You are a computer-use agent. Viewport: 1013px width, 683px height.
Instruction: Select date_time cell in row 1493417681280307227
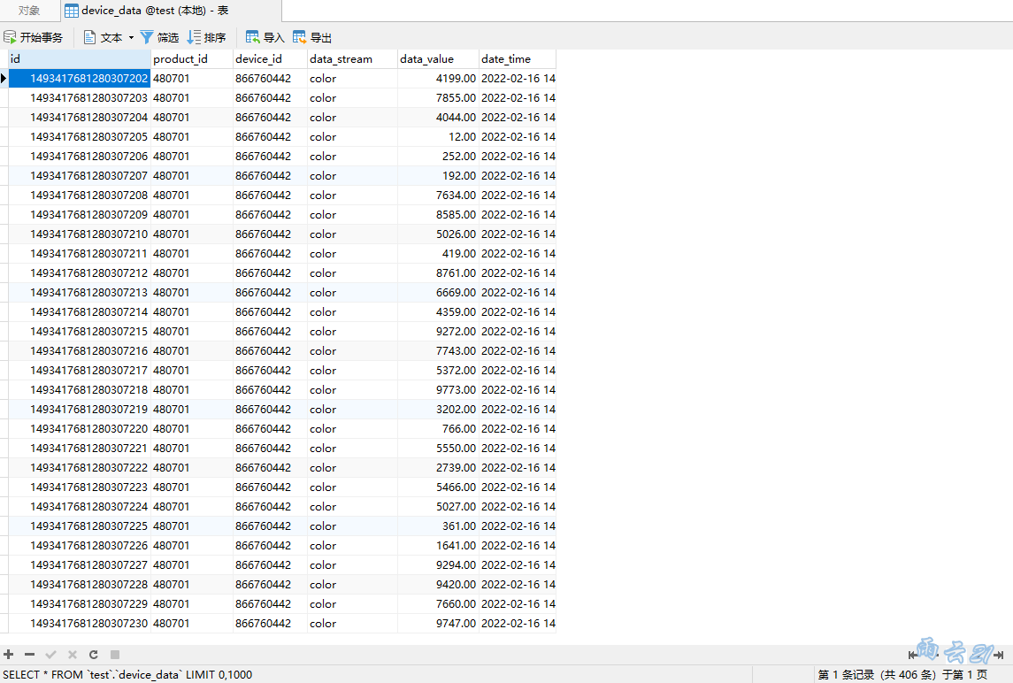tap(517, 564)
